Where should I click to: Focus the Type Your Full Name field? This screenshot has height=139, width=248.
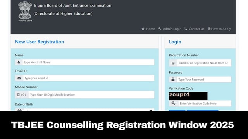click(88, 62)
